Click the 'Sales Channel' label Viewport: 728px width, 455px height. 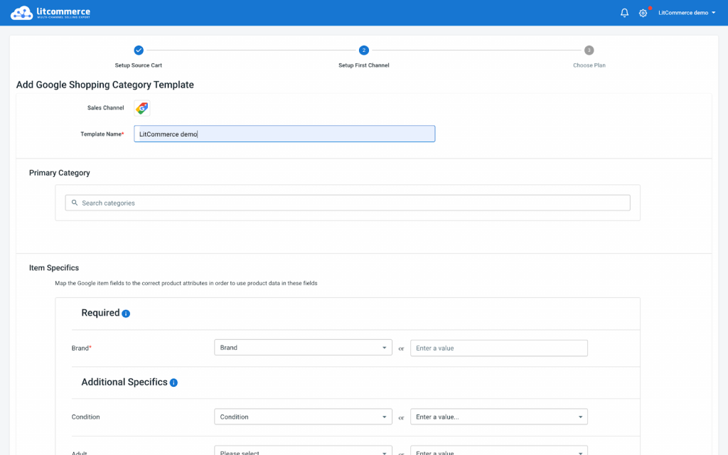click(x=105, y=108)
